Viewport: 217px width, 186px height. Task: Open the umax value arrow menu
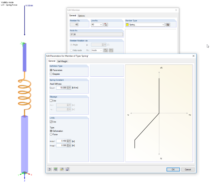(70, 145)
